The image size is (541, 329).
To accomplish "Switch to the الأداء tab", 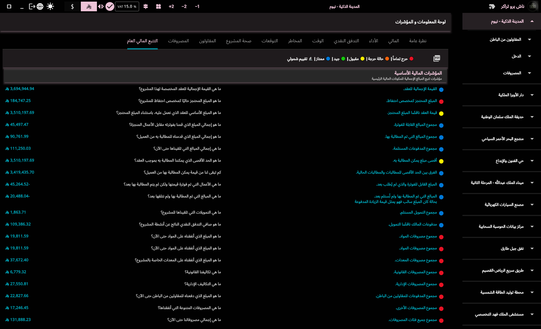I will [374, 41].
